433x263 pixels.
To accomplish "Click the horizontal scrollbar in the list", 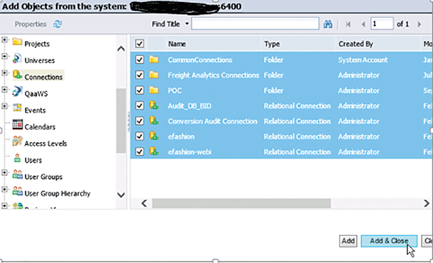I will coord(241,203).
